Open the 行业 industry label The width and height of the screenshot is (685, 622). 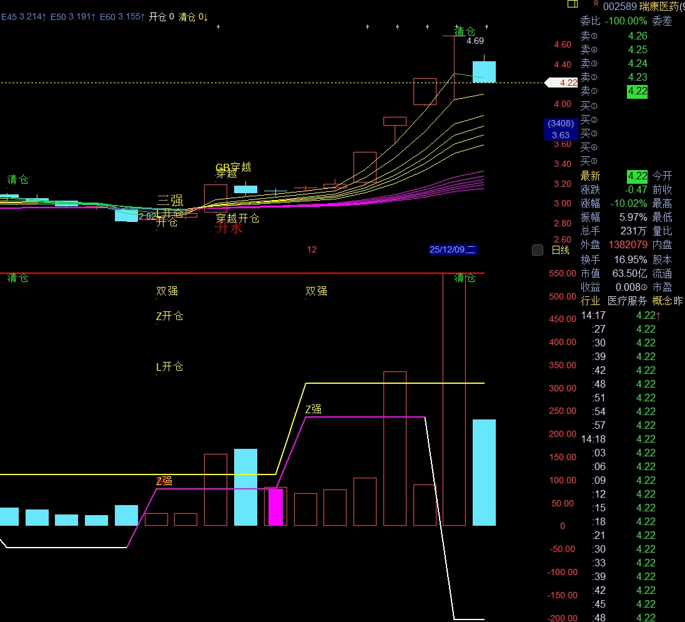(x=590, y=301)
